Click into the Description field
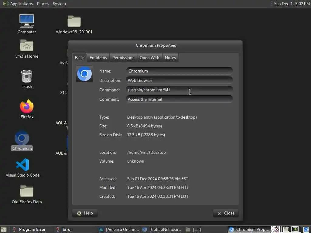Screen dimensions: 311x233 tap(179, 80)
